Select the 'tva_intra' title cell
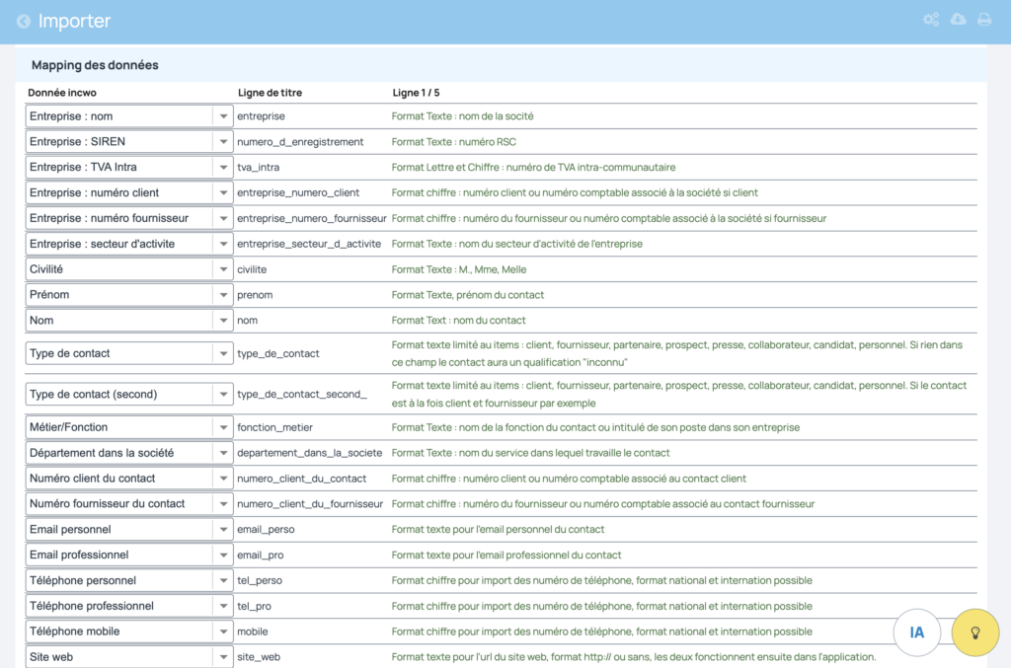1011x668 pixels. 259,168
